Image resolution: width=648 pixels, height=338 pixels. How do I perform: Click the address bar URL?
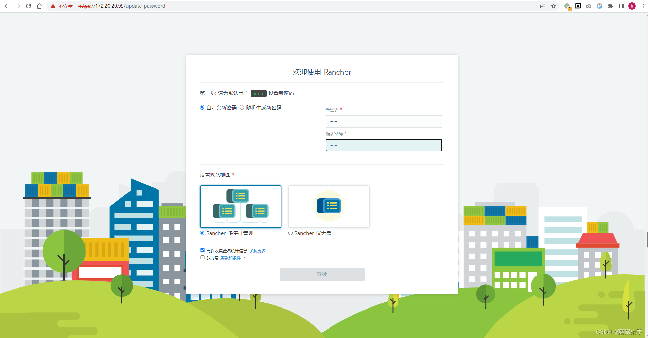pos(122,6)
